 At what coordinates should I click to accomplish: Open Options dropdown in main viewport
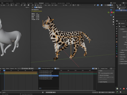[x=112, y=7]
